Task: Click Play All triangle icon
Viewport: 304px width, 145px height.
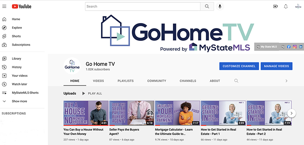Action: pos(84,94)
